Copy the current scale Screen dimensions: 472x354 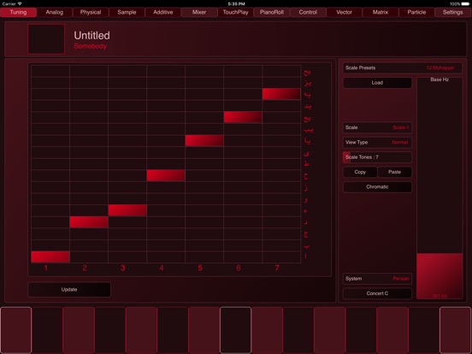point(360,172)
